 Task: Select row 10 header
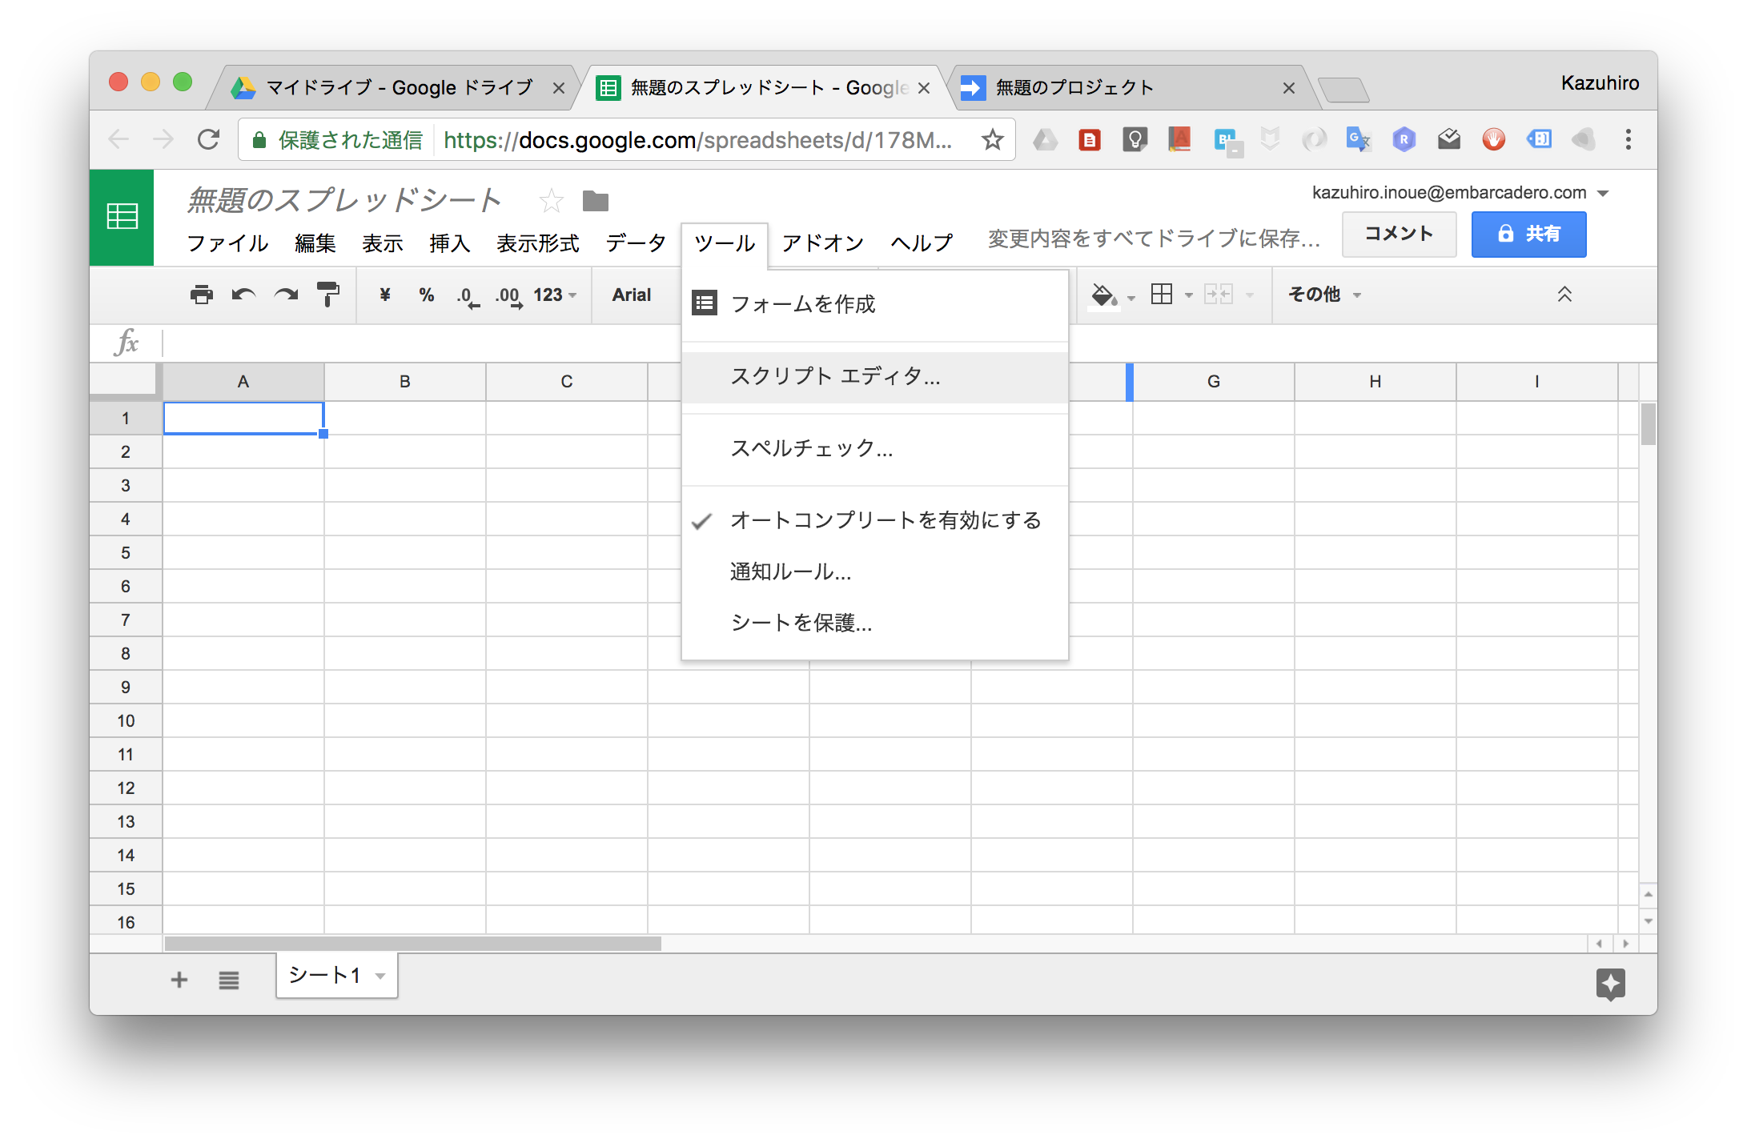(126, 721)
